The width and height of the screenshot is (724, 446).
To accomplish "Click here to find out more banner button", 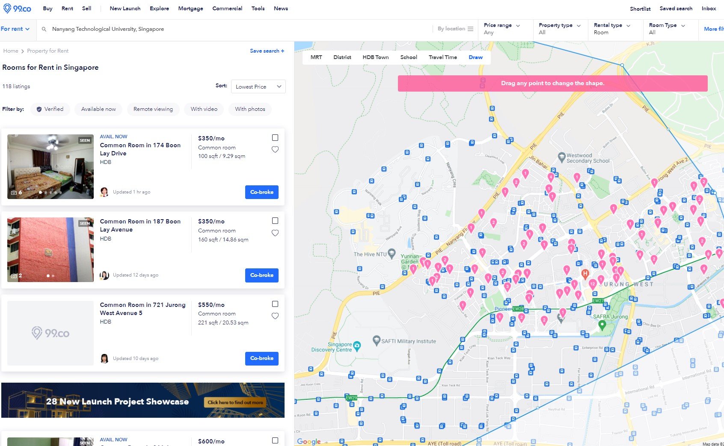I will click(235, 402).
